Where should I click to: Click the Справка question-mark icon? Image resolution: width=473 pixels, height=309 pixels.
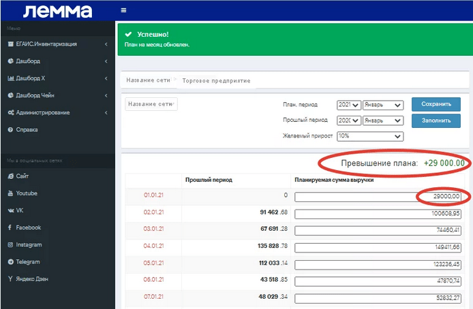10,130
